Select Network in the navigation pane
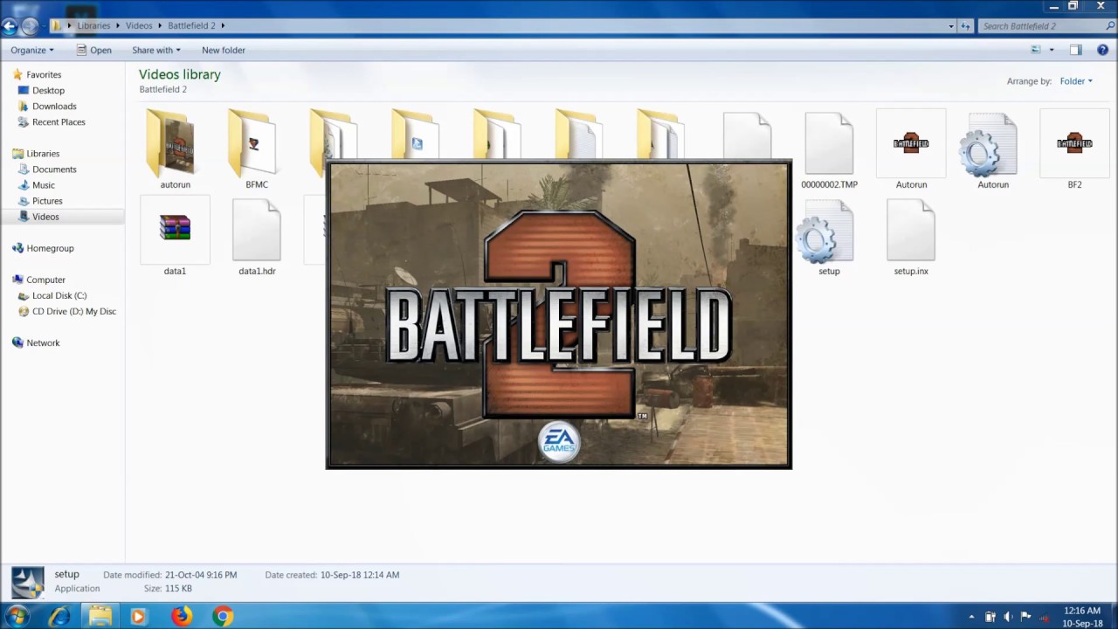1118x629 pixels. 43,342
